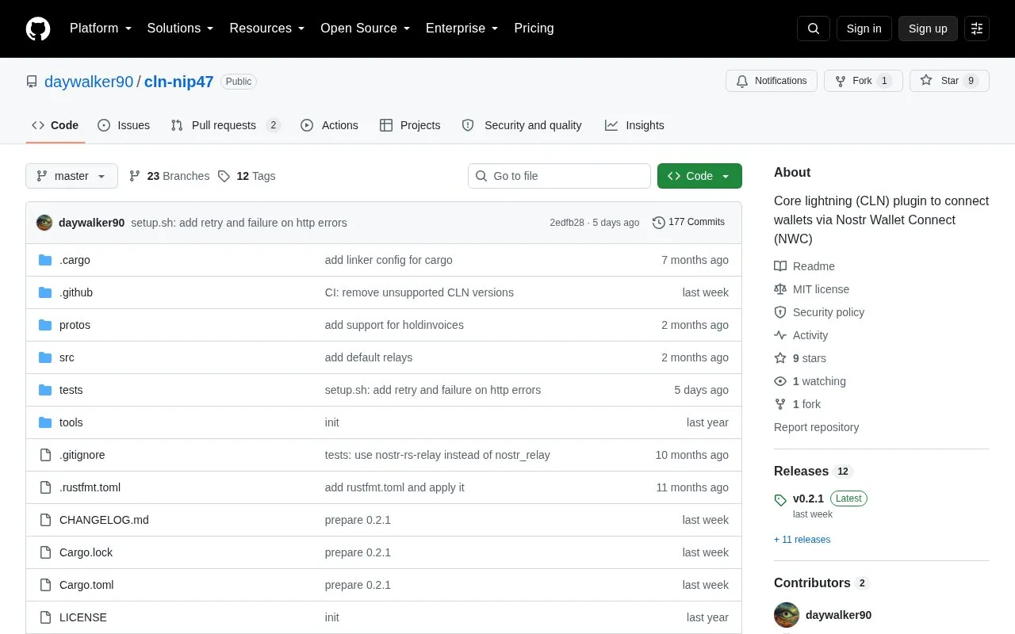
Task: Click the GitHub logo icon
Action: pos(38,29)
